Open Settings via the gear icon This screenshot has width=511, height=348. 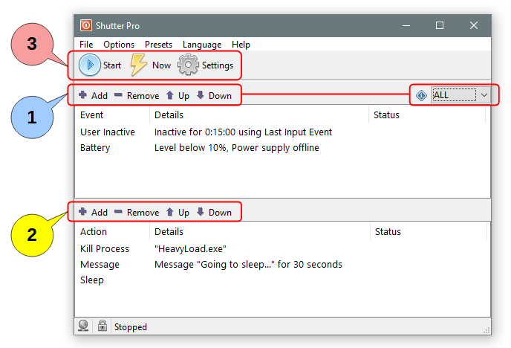(189, 65)
